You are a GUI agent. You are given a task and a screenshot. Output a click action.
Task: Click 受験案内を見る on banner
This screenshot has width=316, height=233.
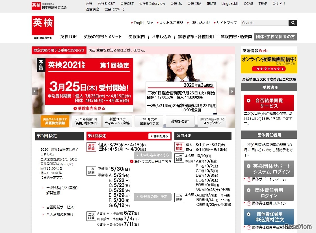pos(89,108)
